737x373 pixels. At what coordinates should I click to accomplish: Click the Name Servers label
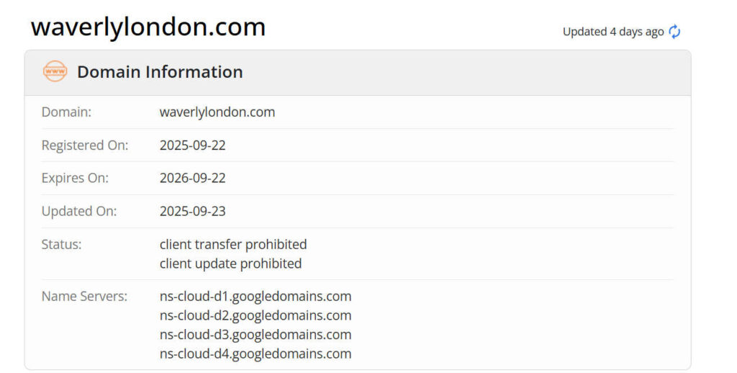pyautogui.click(x=84, y=296)
